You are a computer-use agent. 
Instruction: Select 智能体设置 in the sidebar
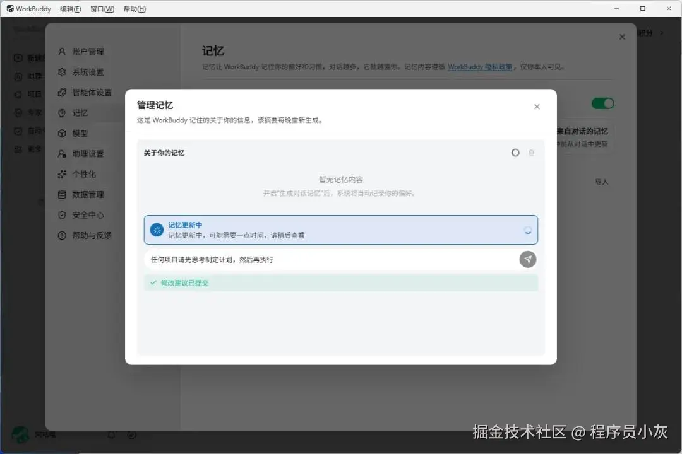coord(85,93)
